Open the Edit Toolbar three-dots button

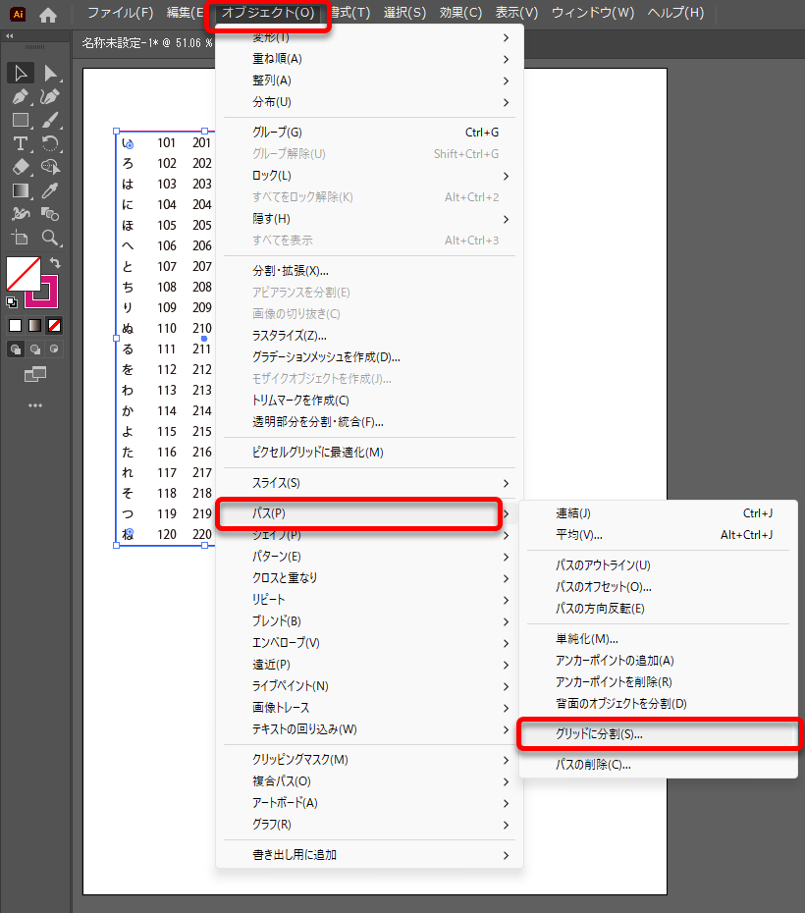(35, 405)
